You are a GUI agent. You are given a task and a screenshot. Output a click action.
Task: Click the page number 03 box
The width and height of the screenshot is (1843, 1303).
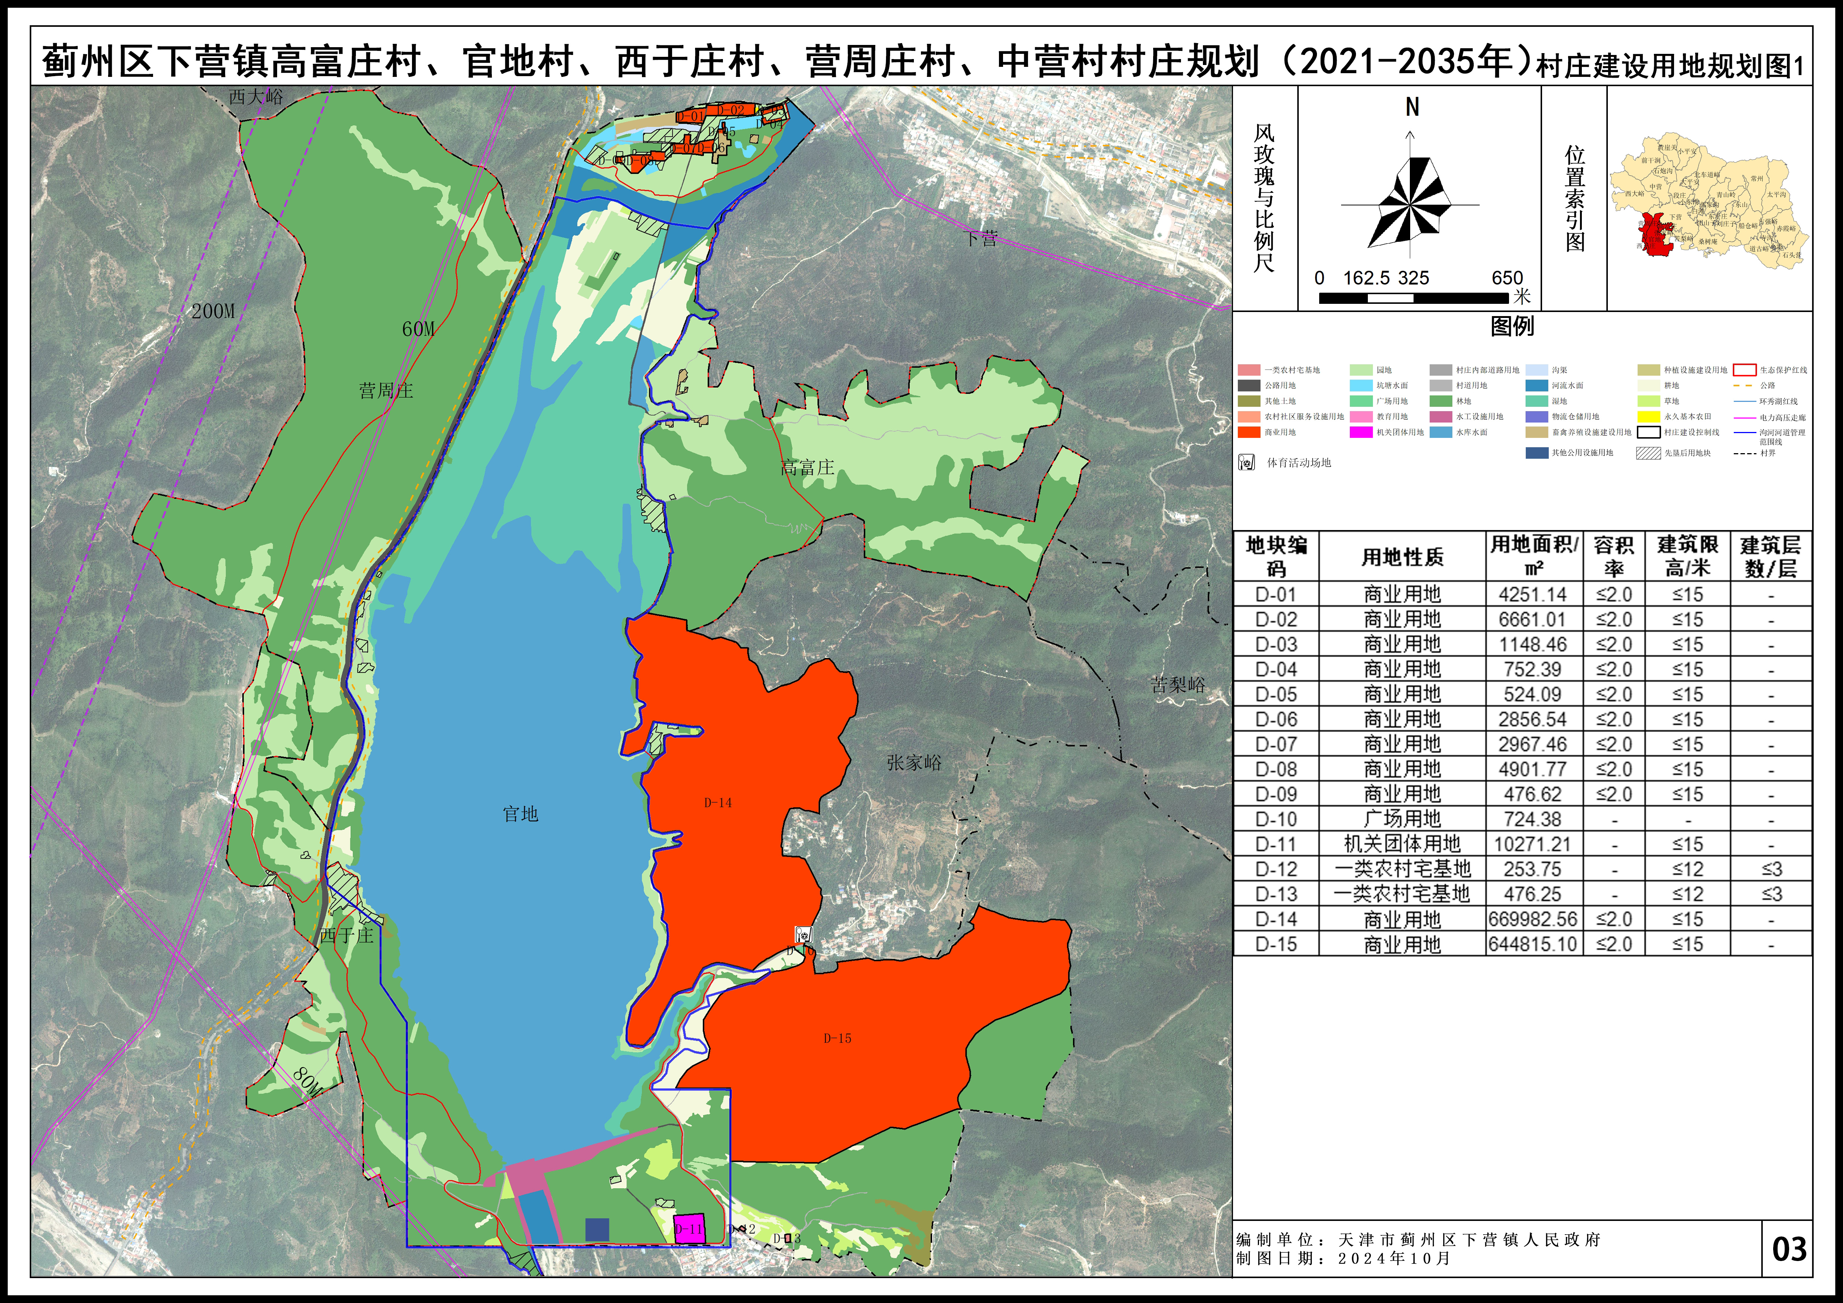pos(1788,1249)
